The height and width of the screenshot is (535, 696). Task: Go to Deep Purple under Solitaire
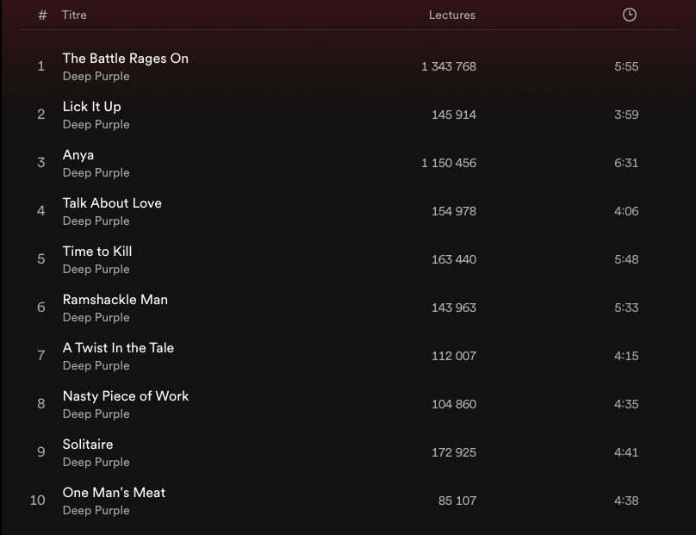click(x=96, y=463)
